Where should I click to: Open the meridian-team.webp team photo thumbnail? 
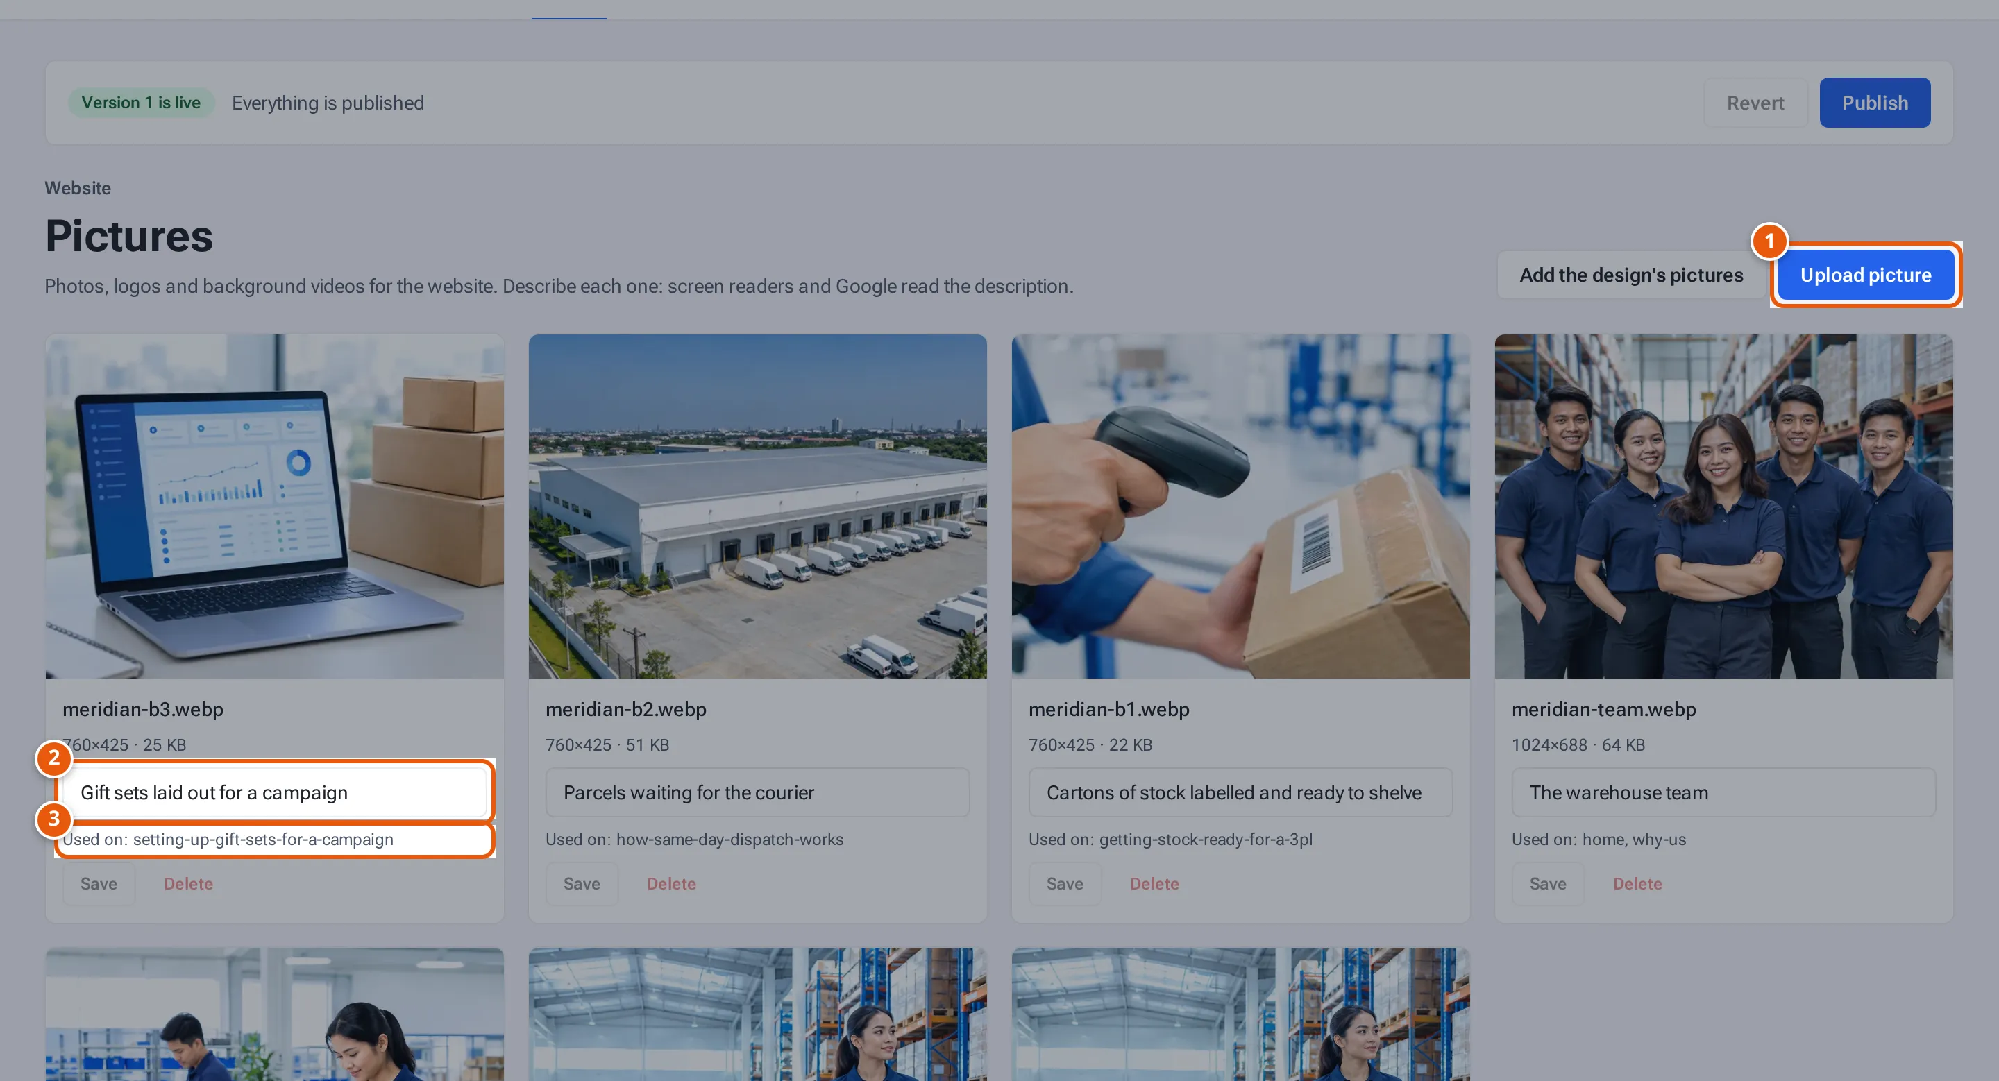tap(1723, 506)
